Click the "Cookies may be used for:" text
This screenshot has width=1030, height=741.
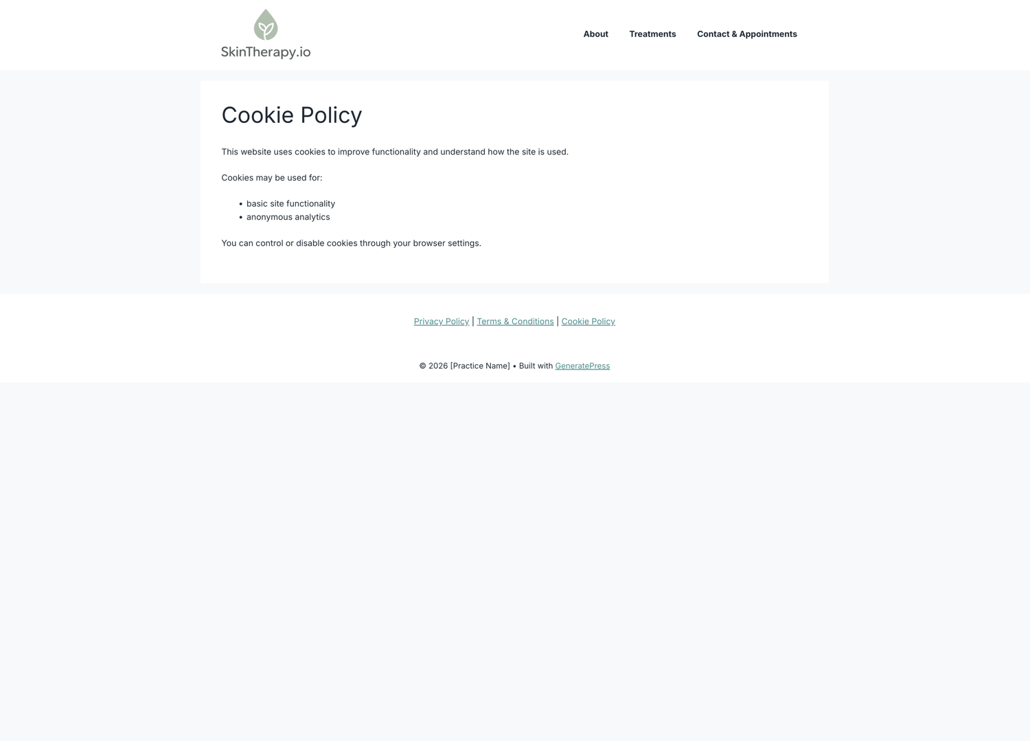tap(271, 178)
